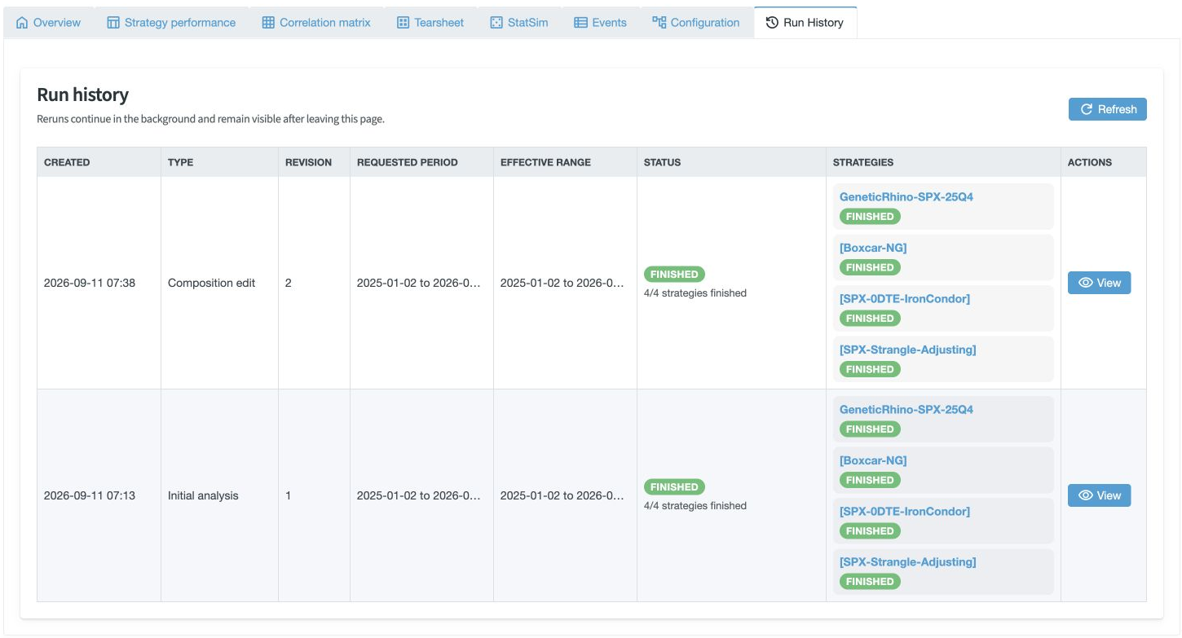Viewport: 1182px width, 638px height.
Task: View the Composition edit run
Action: point(1099,283)
